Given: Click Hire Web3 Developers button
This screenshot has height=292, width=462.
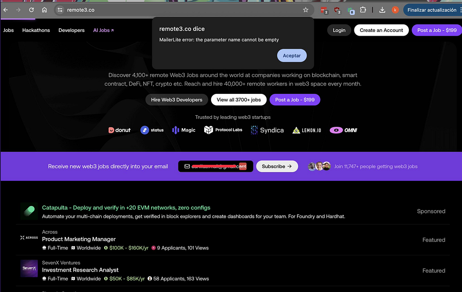Looking at the screenshot, I should 176,100.
